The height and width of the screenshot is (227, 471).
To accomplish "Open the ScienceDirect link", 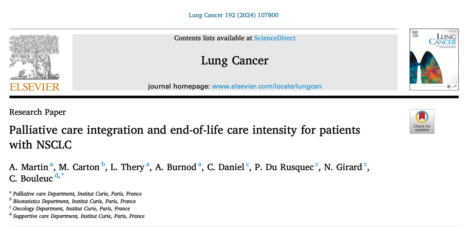I will pyautogui.click(x=275, y=38).
